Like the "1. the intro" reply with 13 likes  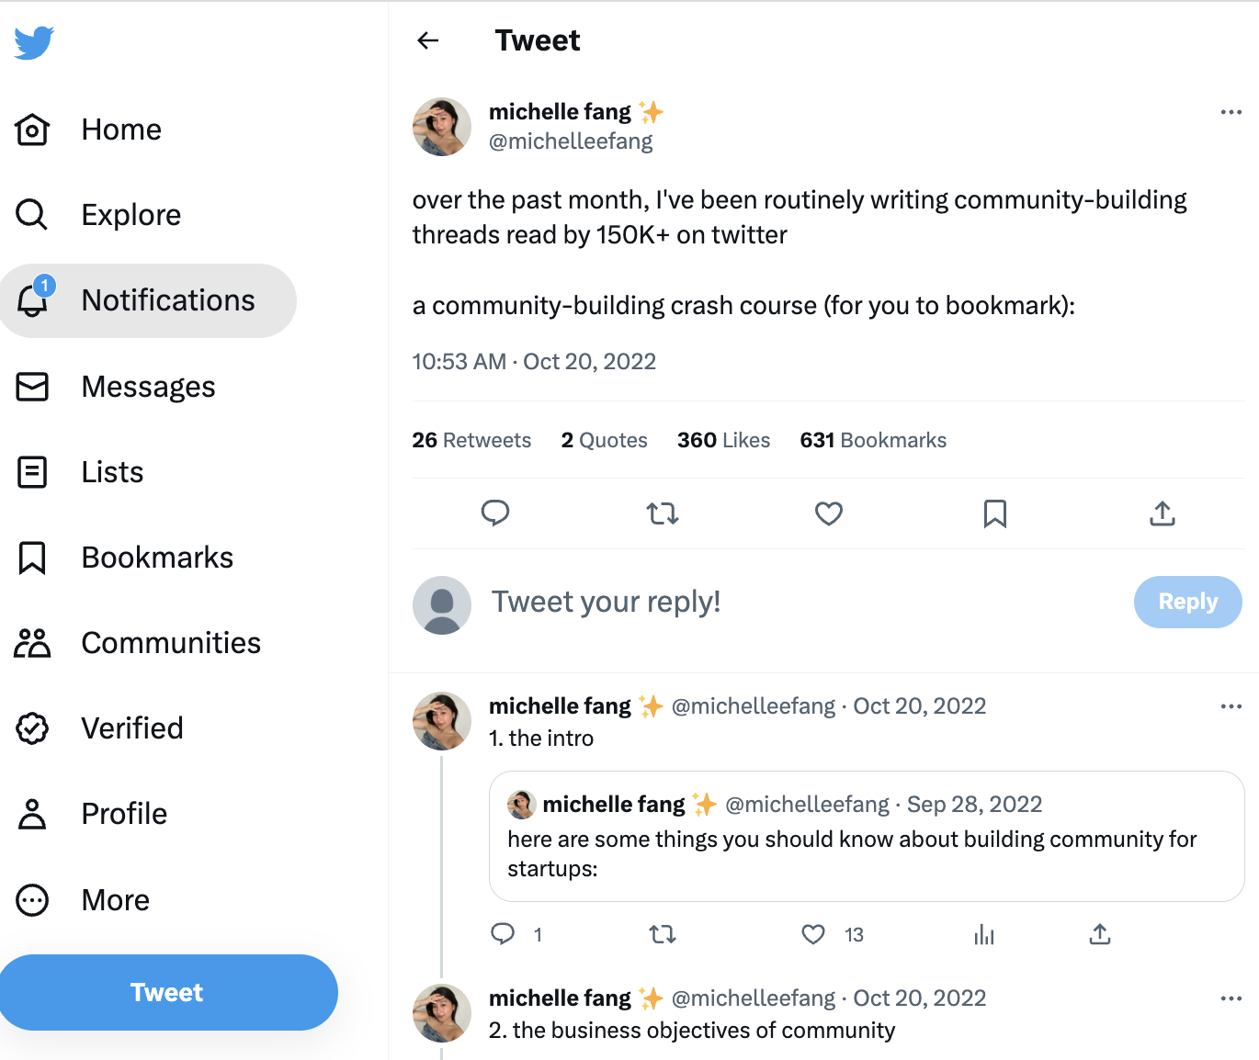coord(813,934)
